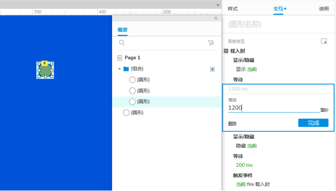Click the wait duration field showing 1200
The image size is (336, 191).
tap(273, 108)
